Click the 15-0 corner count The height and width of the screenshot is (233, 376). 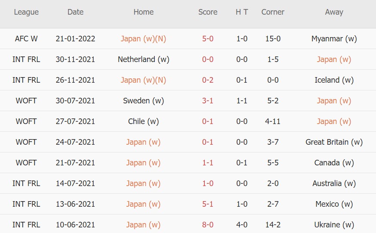(x=273, y=39)
